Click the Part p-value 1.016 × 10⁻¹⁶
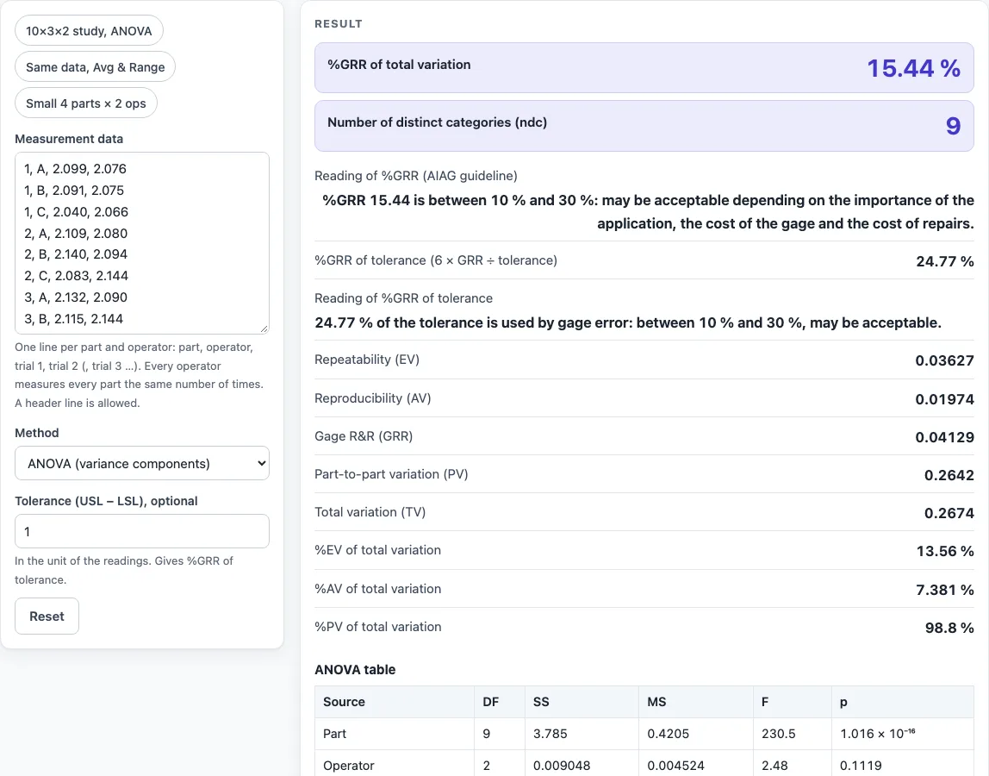 pos(877,733)
